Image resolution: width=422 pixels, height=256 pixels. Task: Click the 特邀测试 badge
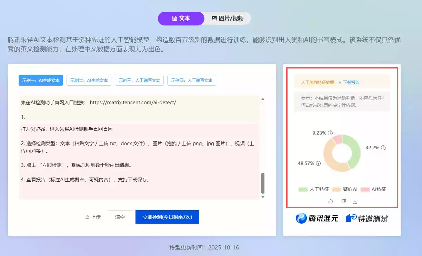point(367,218)
